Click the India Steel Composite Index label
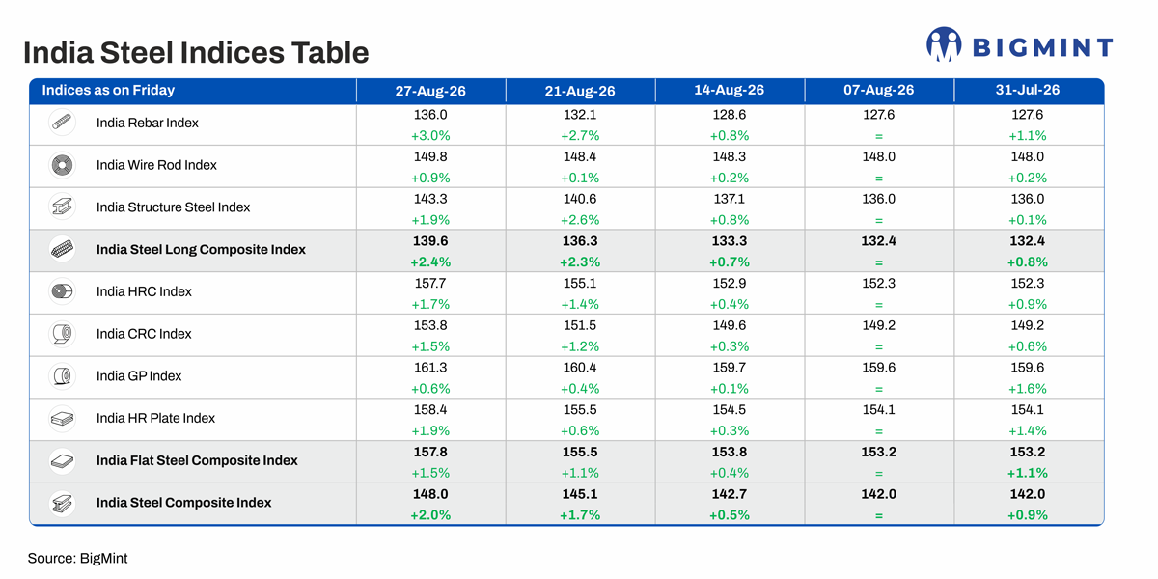Viewport: 1158px width, 579px height. 183,503
